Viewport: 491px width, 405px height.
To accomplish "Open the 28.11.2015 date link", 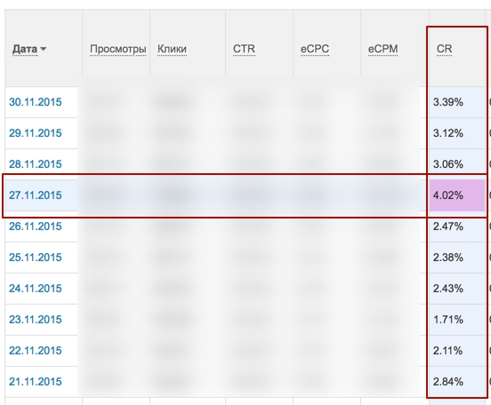I will [36, 164].
